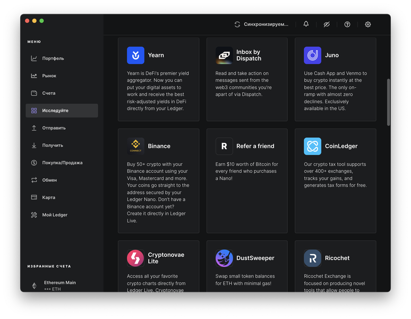The image size is (411, 319).
Task: Click the Binance card description
Action: coord(158,192)
